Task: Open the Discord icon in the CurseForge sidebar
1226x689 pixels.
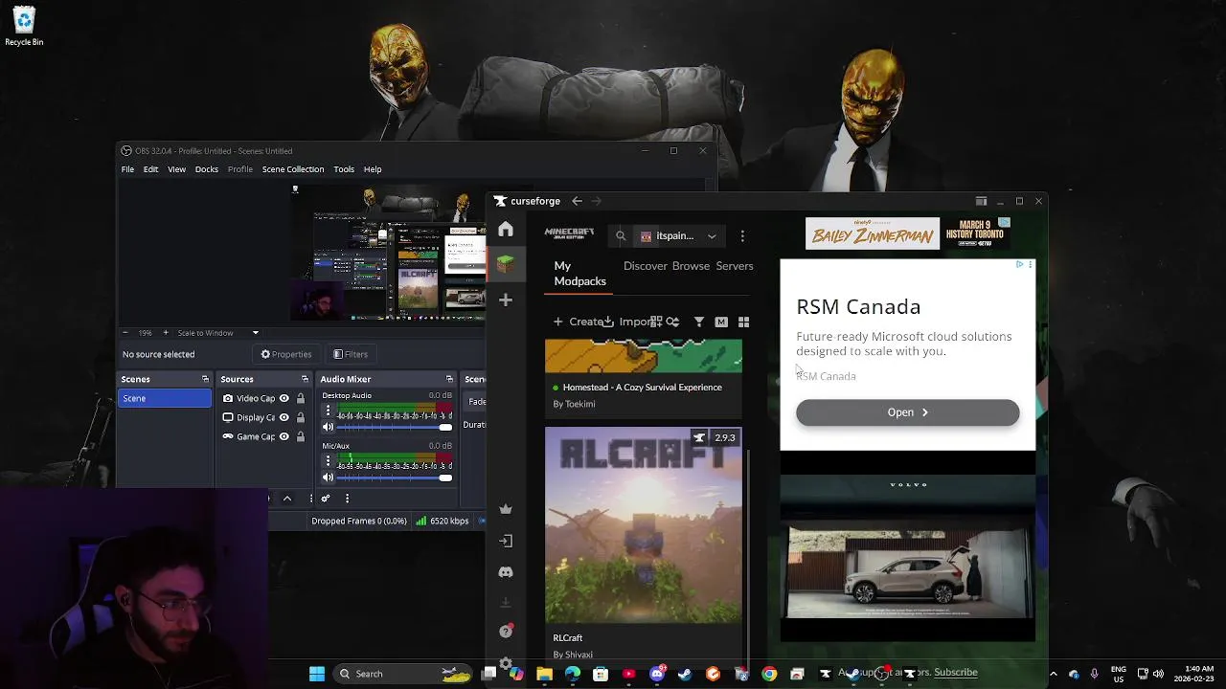Action: (506, 572)
